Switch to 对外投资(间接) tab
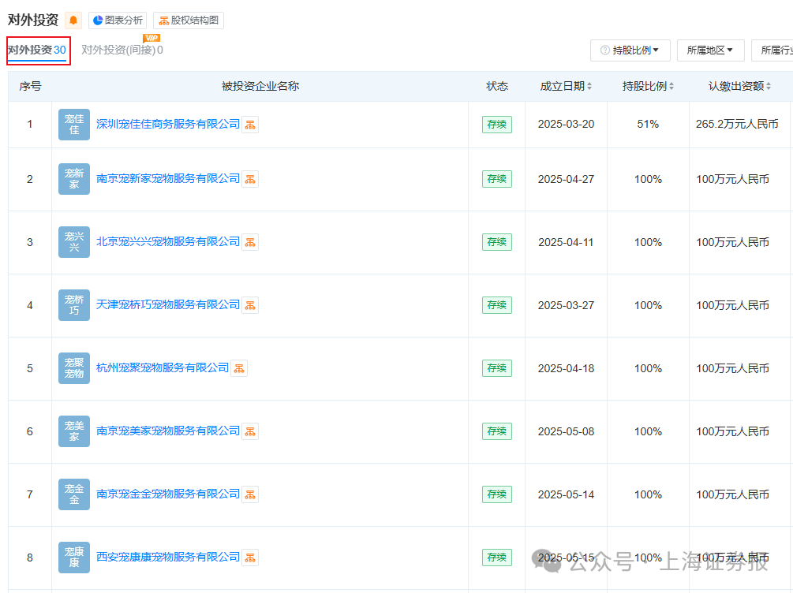The height and width of the screenshot is (593, 793). click(122, 50)
